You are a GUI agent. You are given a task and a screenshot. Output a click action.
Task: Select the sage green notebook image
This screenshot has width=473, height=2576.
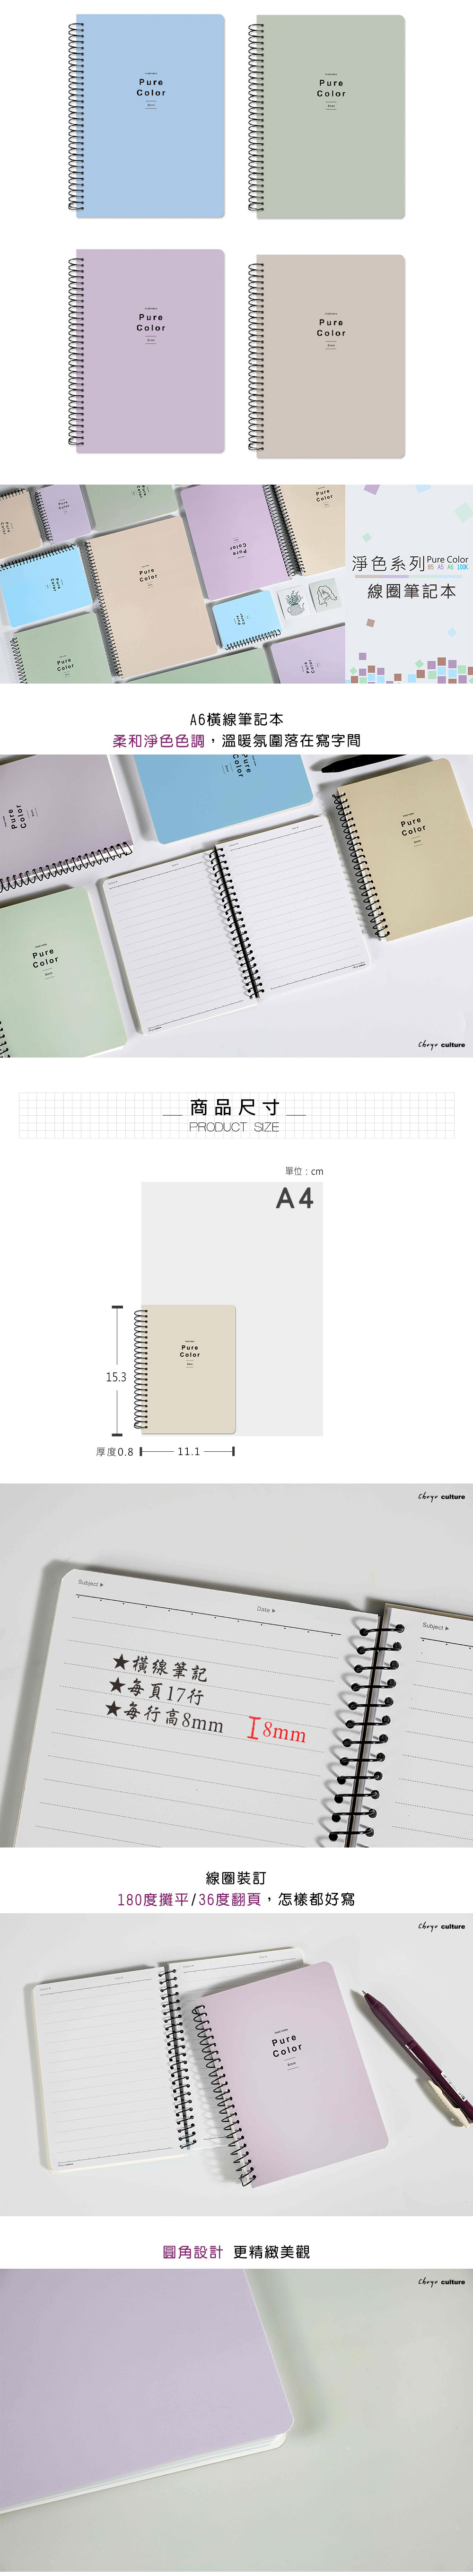click(x=326, y=117)
